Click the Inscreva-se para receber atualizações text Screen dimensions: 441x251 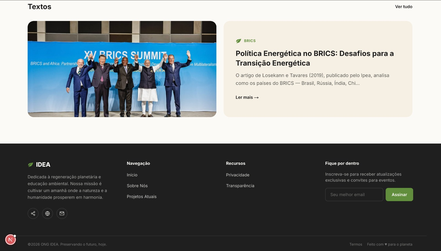coord(363,177)
